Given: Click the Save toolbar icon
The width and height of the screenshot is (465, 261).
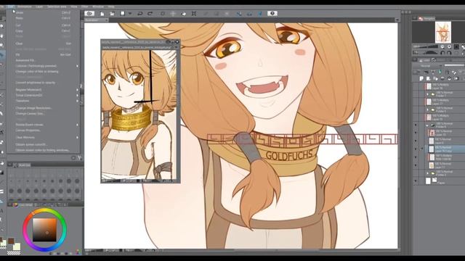Looking at the screenshot, I should pyautogui.click(x=123, y=14).
